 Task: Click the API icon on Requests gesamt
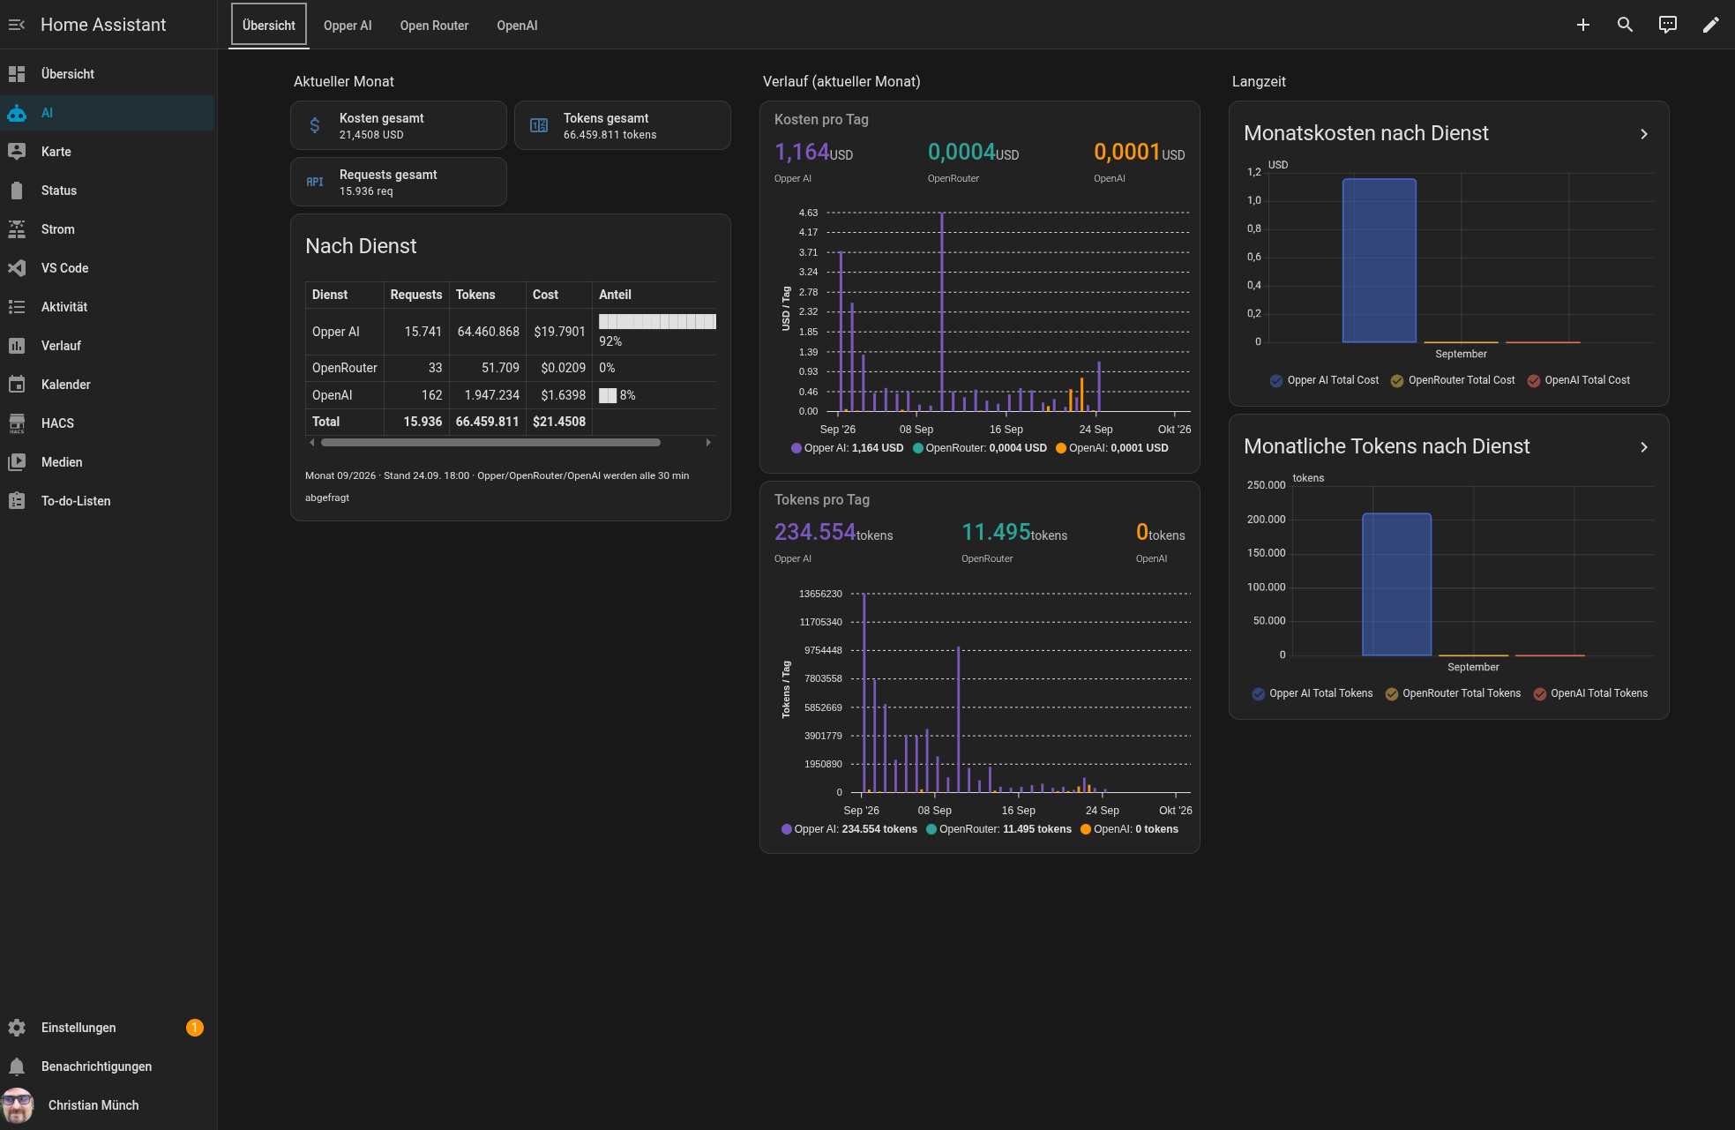click(x=315, y=182)
